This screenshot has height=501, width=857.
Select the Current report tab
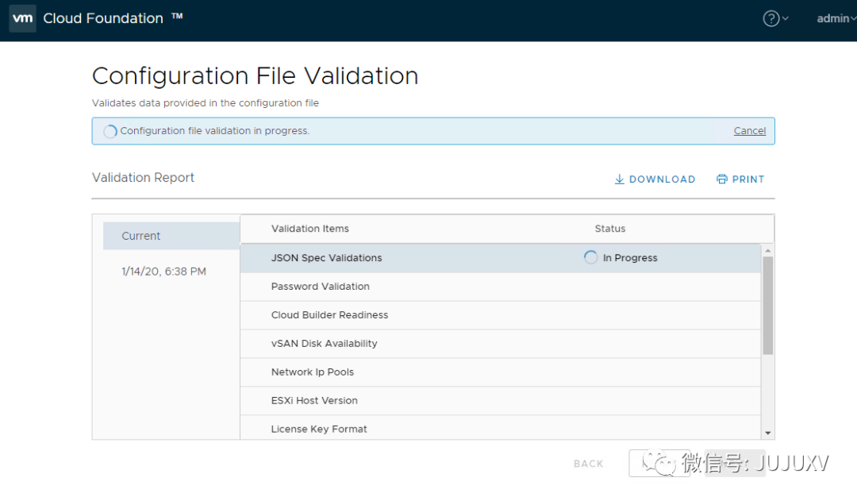click(141, 236)
